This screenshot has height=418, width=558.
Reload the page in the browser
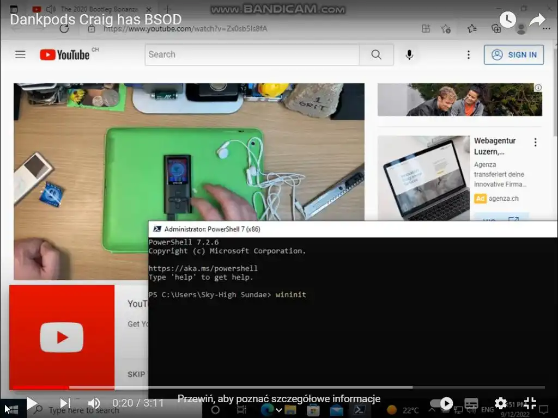64,28
